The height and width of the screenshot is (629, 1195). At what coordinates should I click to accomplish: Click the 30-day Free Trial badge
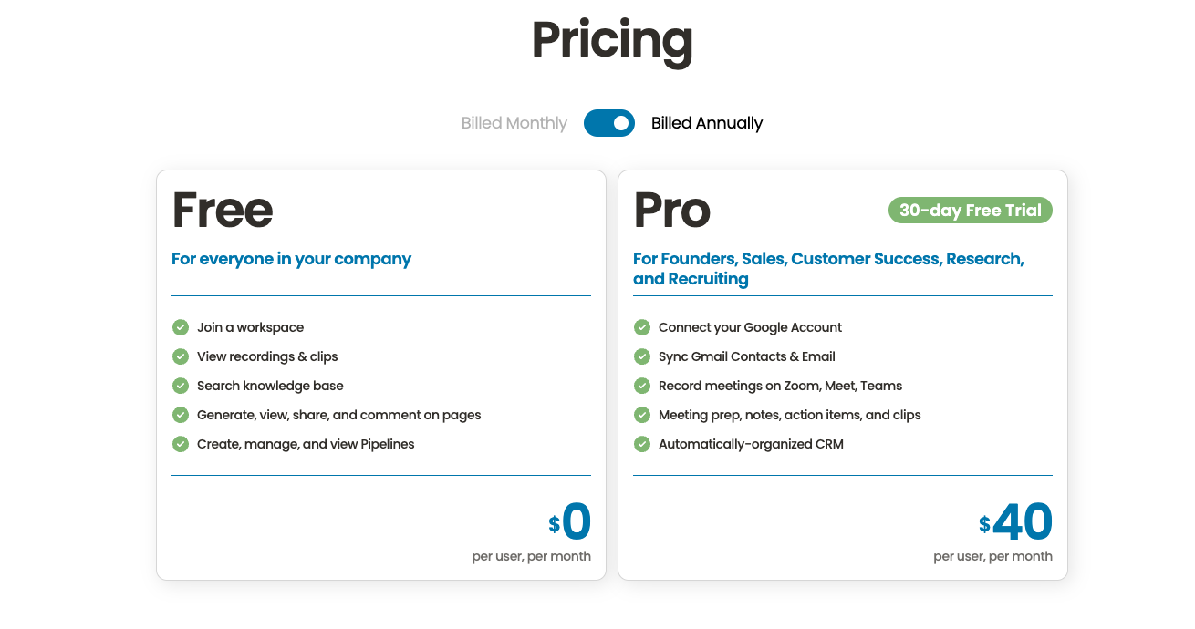(x=971, y=211)
